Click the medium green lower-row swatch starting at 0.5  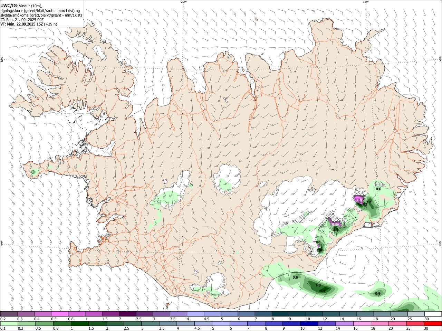pos(44,324)
